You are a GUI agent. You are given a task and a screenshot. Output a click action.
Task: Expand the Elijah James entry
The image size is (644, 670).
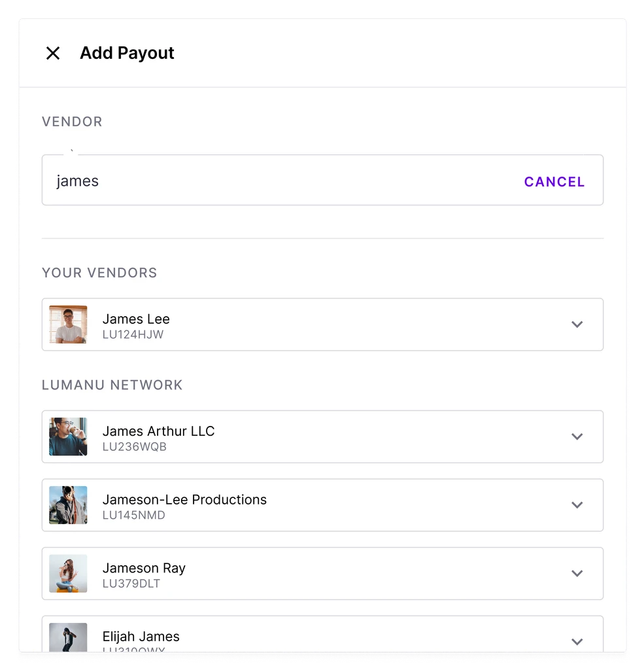pos(577,642)
